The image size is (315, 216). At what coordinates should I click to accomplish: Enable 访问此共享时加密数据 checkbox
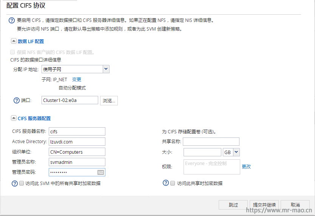coord(173,183)
